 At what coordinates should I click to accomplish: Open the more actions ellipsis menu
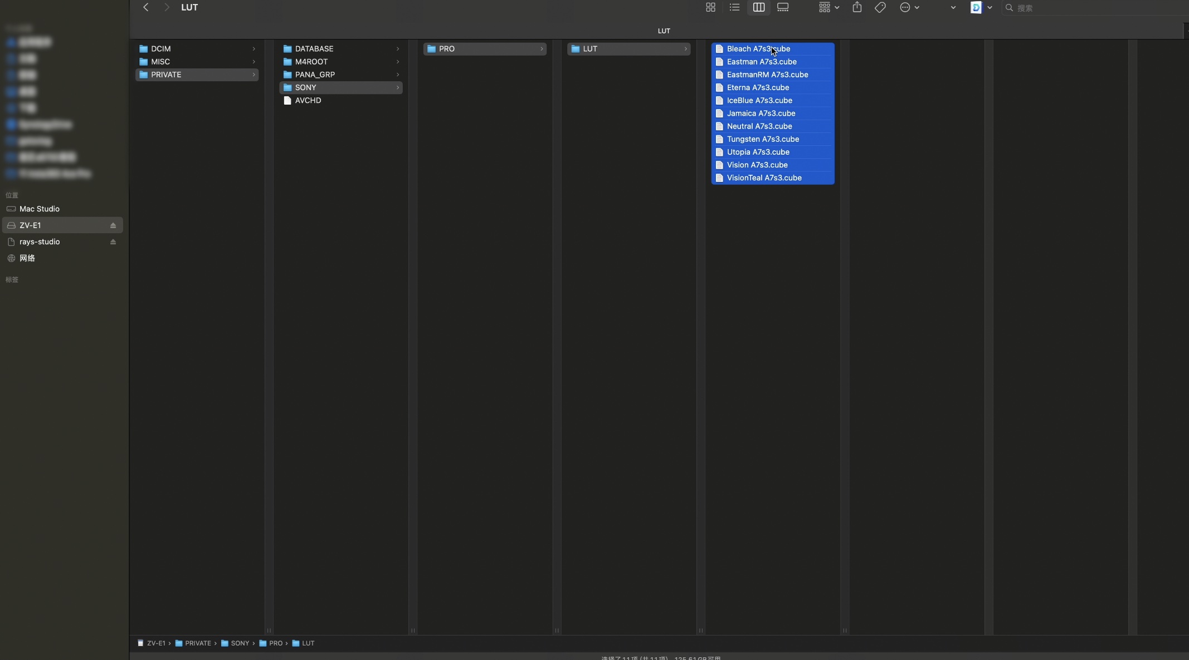pyautogui.click(x=909, y=7)
